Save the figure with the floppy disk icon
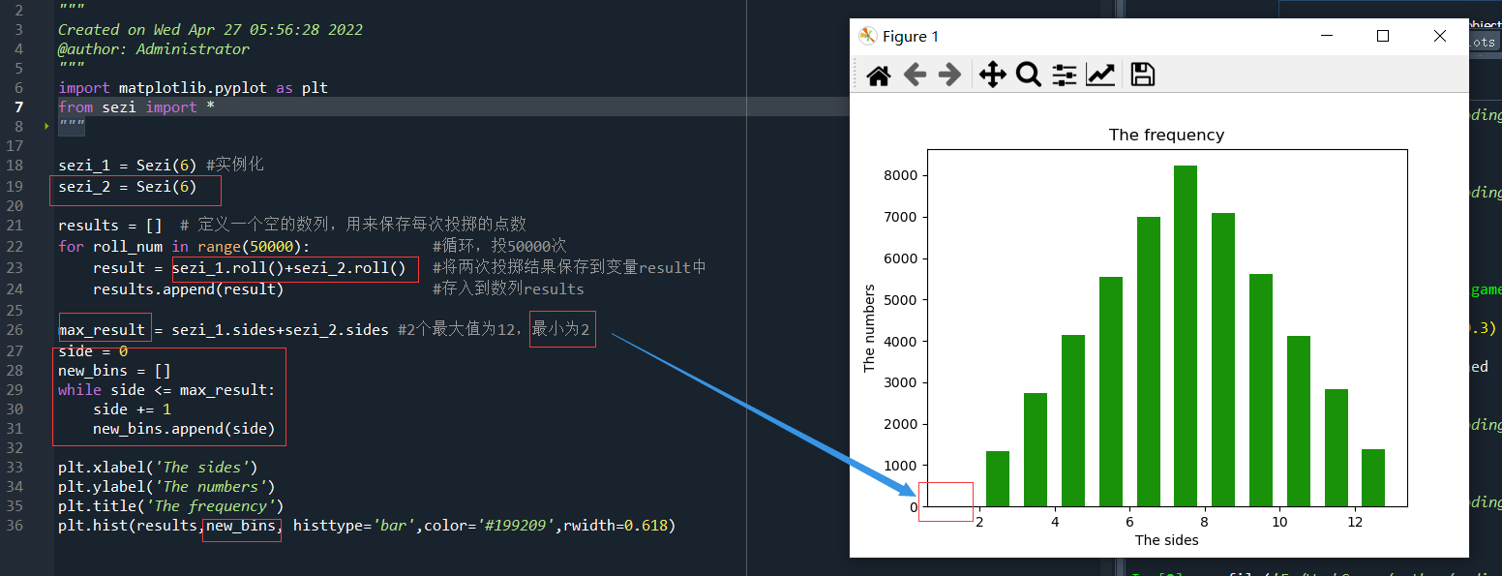 pyautogui.click(x=1143, y=76)
